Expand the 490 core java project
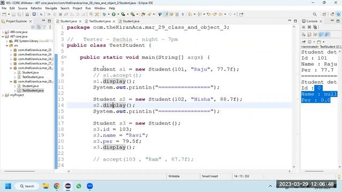This screenshot has width=342, height=192. point(3,32)
